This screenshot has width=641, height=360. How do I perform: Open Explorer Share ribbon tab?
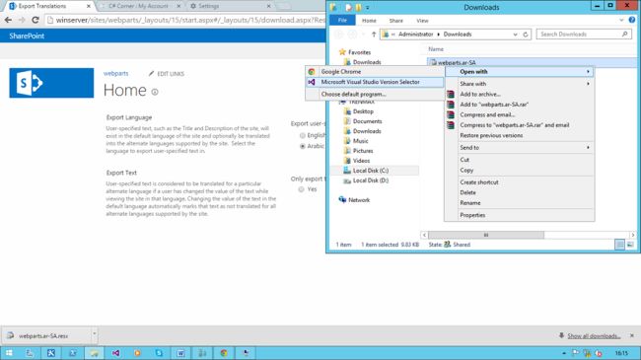click(x=395, y=21)
